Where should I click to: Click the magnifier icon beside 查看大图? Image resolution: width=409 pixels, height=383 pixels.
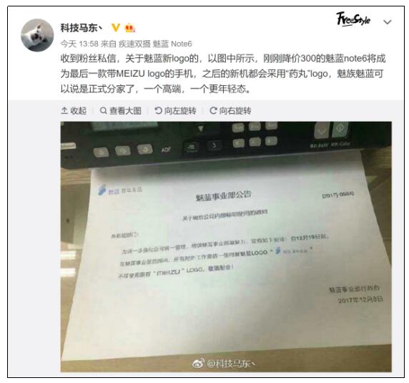103,111
